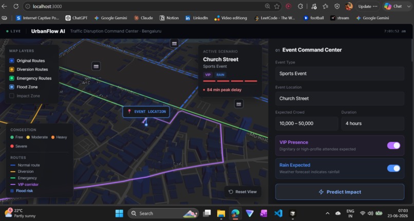The width and height of the screenshot is (414, 221).
Task: Reload the page with refresh icon
Action: (x=16, y=6)
